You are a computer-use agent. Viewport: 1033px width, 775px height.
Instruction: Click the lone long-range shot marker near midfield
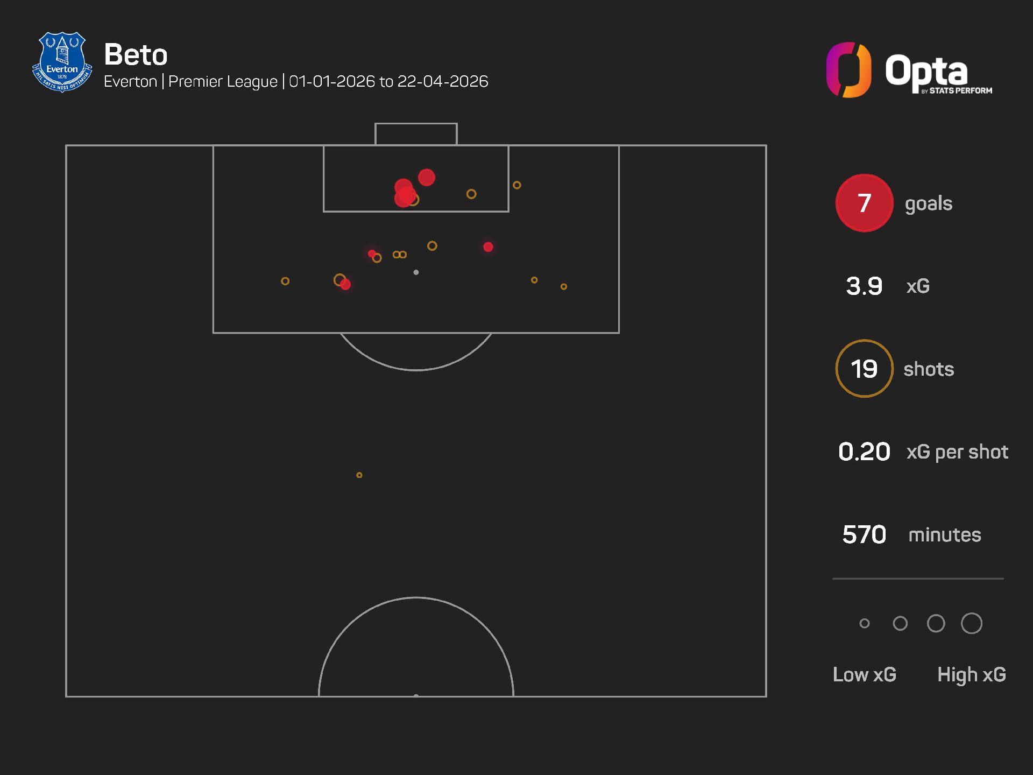(x=359, y=475)
